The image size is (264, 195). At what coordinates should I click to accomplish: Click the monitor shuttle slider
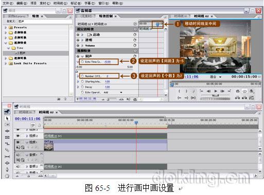tap(215, 95)
